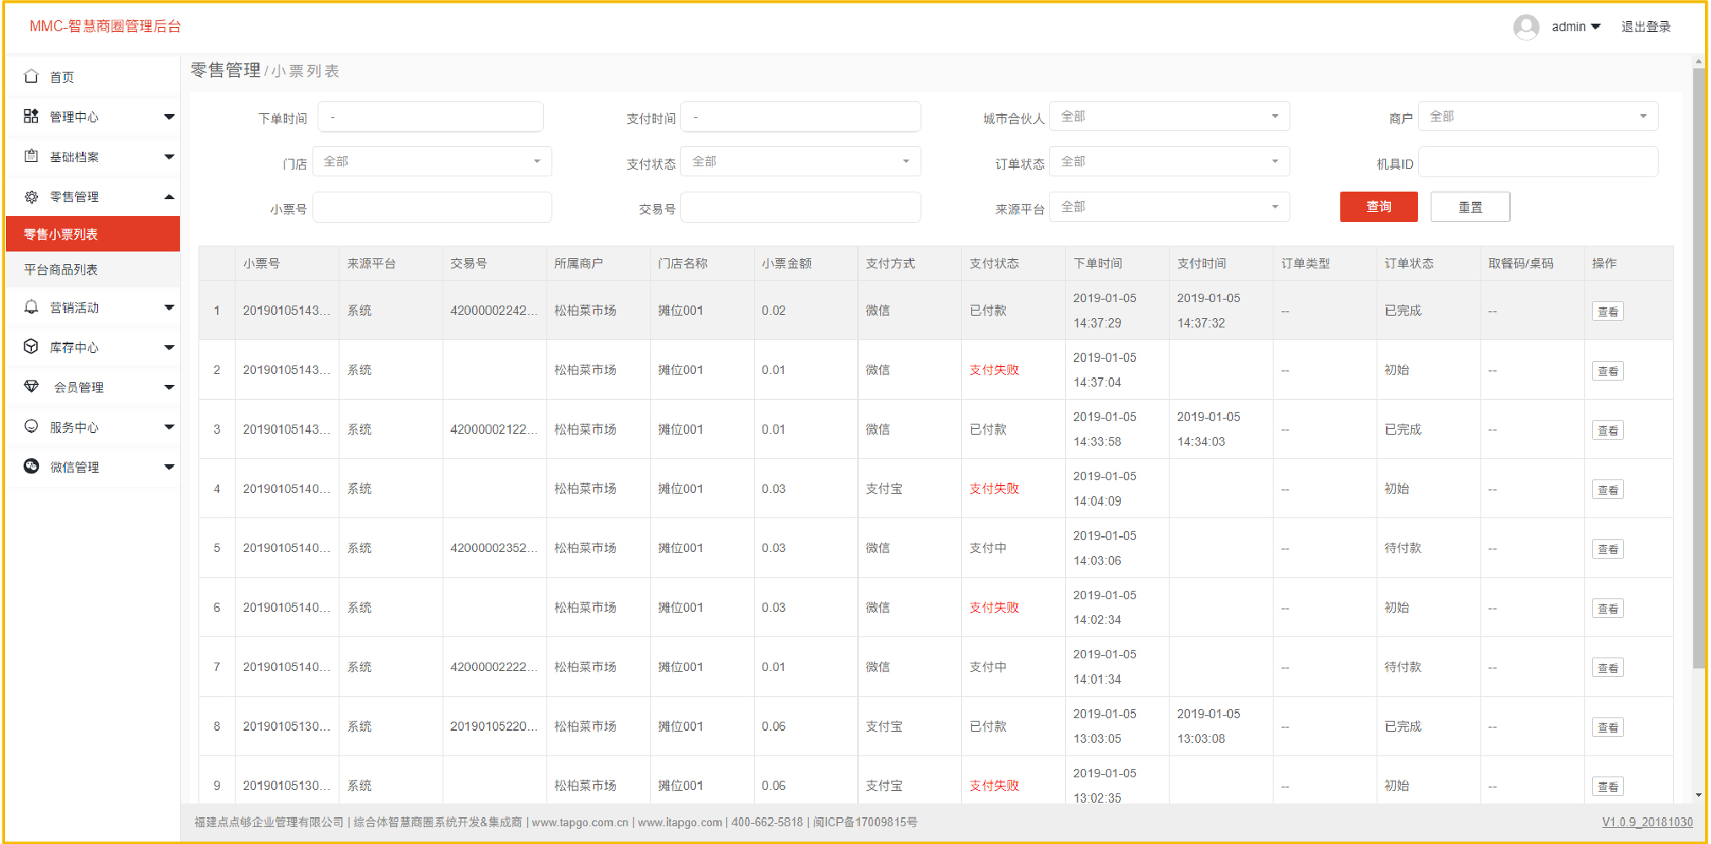Expand the 微信管理 menu arrow
The width and height of the screenshot is (1711, 844).
169,467
